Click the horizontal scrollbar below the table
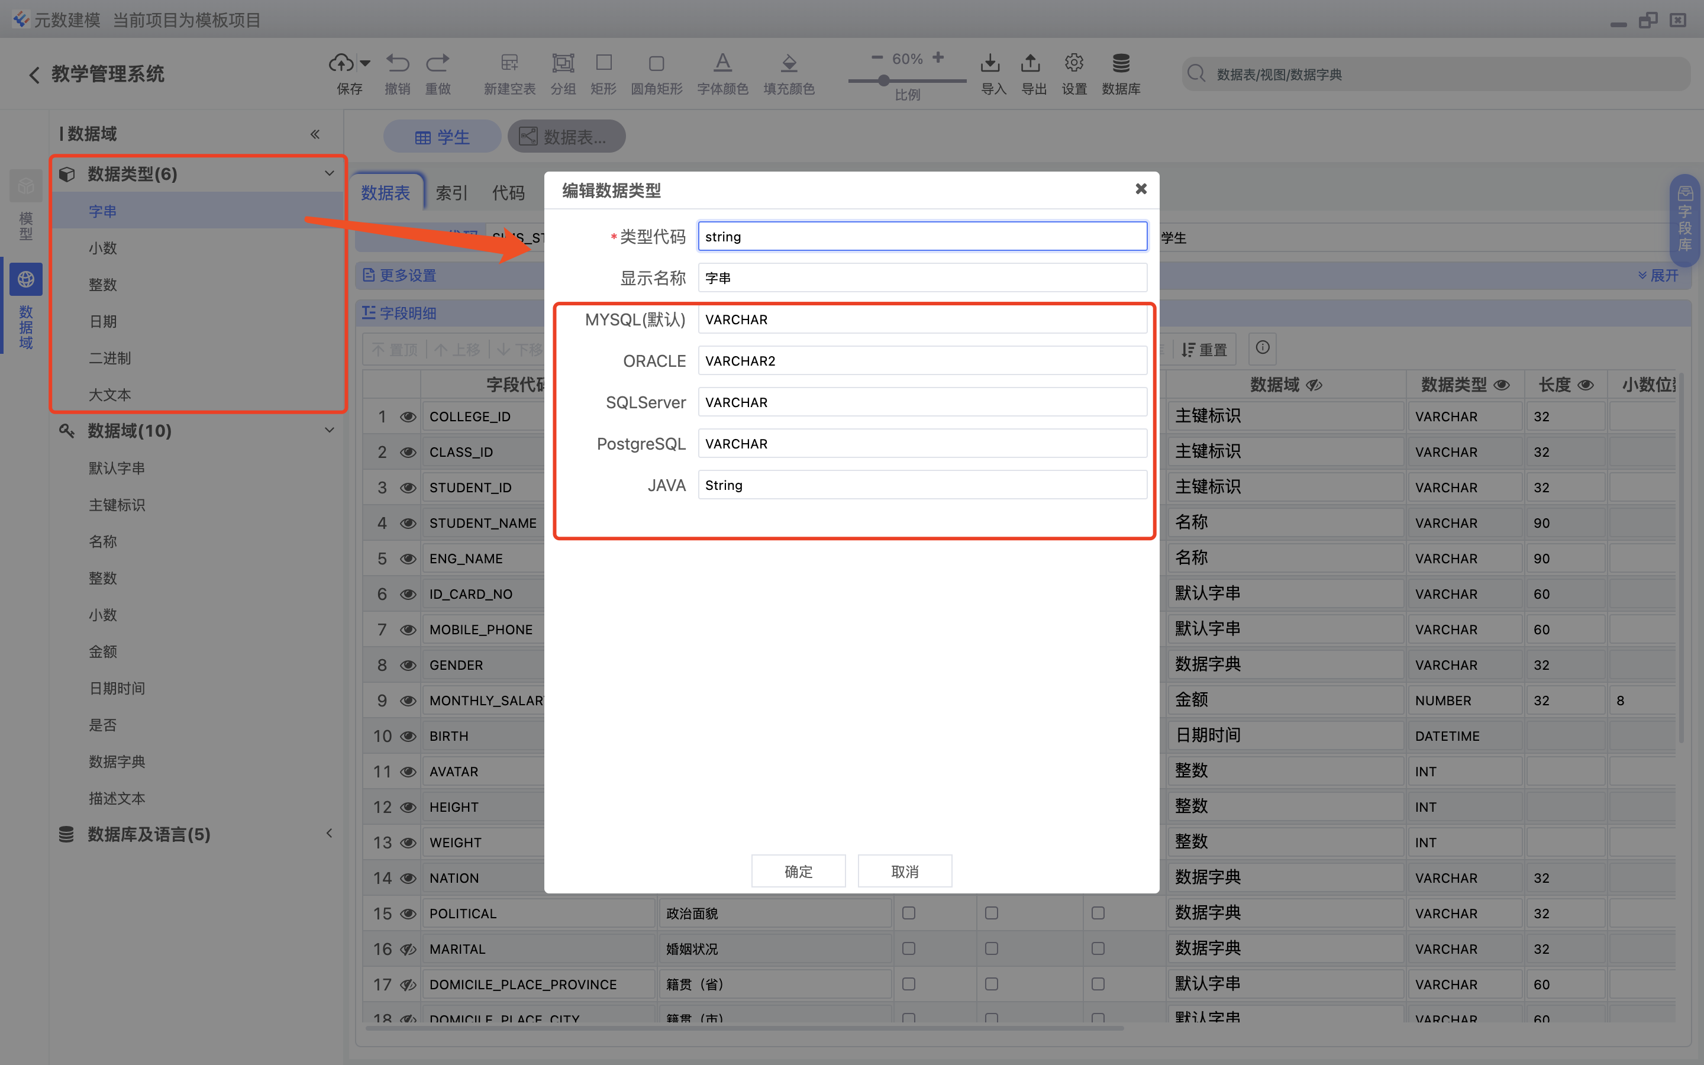The width and height of the screenshot is (1704, 1065). (x=744, y=1028)
